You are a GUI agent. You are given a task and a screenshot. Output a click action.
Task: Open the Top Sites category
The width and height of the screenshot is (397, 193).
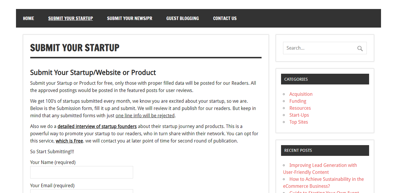[x=298, y=122]
